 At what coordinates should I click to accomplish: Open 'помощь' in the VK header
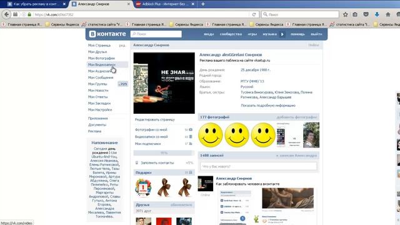297,34
